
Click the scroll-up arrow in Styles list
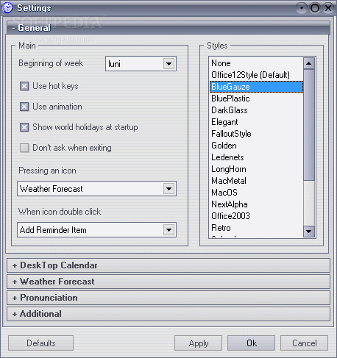[309, 64]
